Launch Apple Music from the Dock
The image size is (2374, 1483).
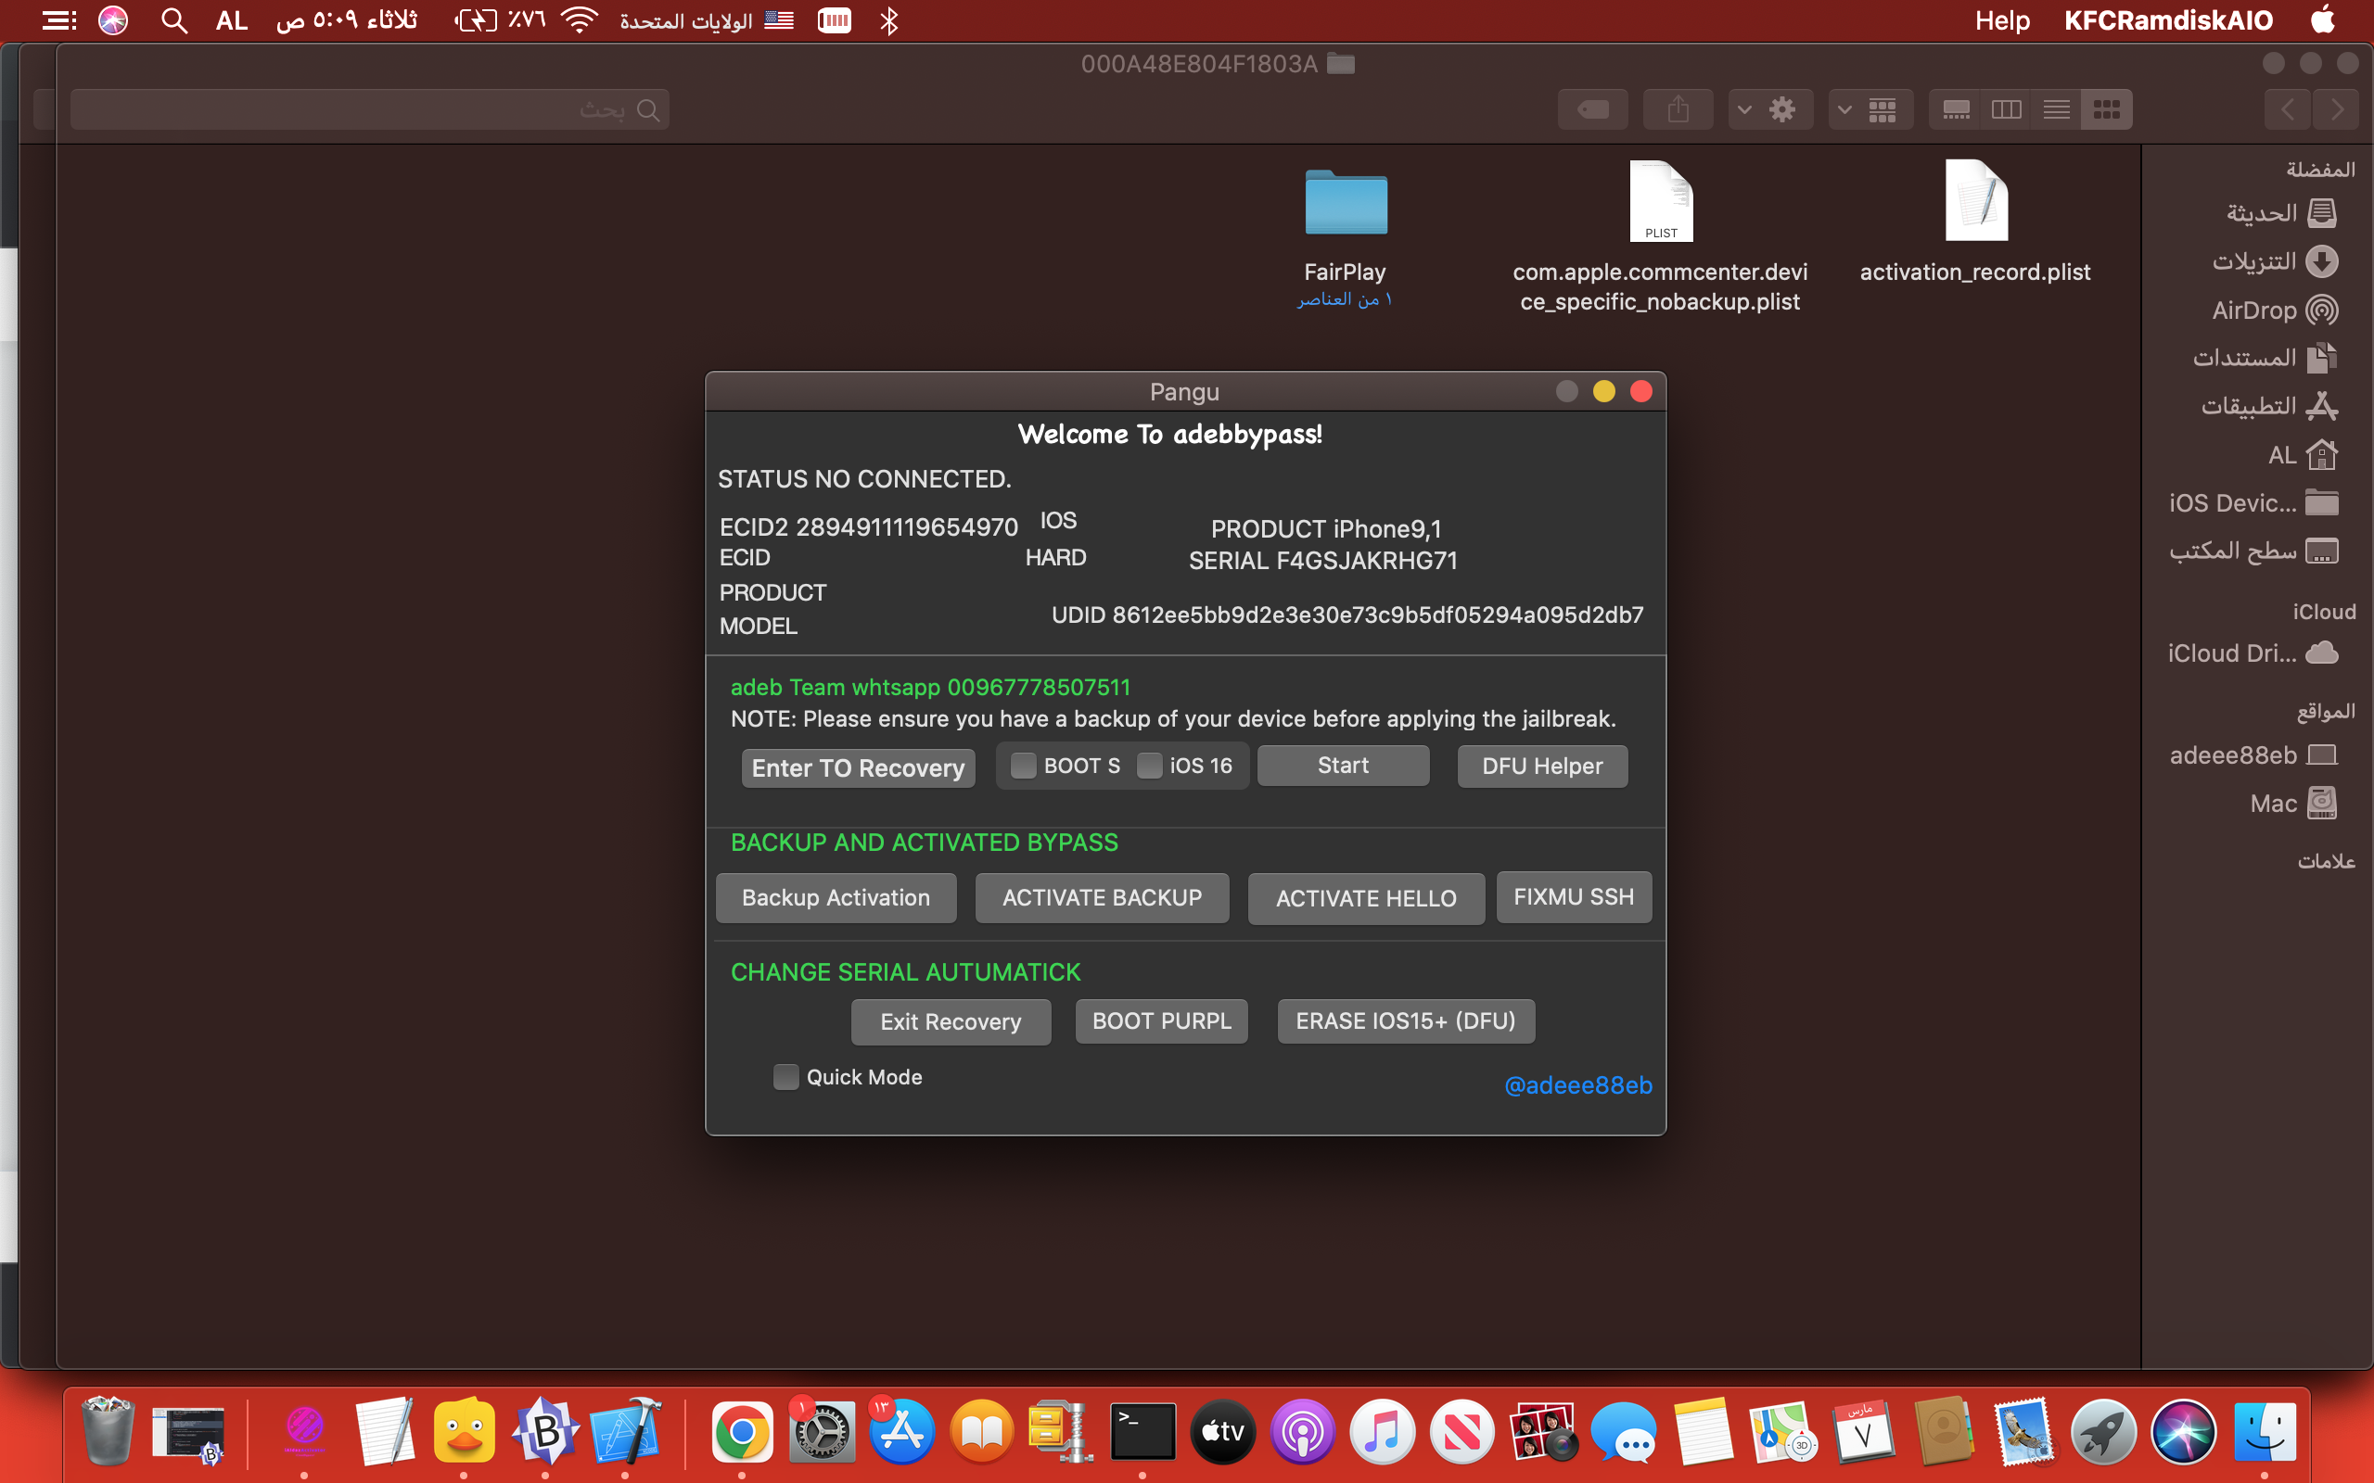coord(1383,1431)
